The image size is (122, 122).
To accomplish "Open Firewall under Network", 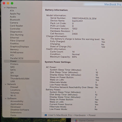I will (14, 87).
